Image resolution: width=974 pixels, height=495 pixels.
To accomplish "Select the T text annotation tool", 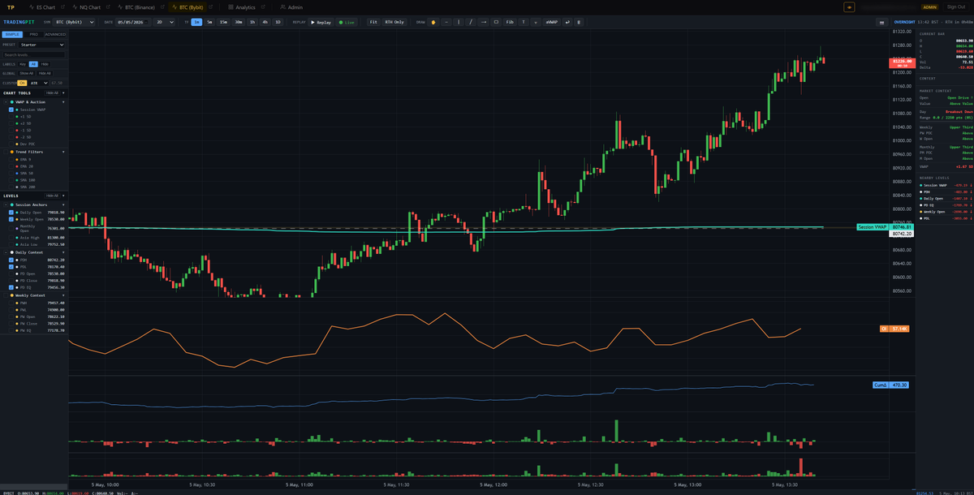I will [x=524, y=22].
